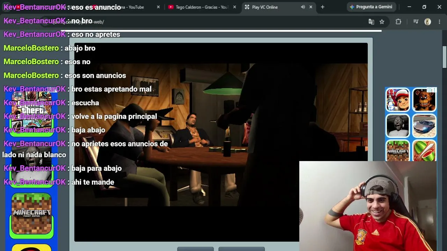447x251 pixels.
Task: Click inside the Vice City game canvas
Action: (x=221, y=142)
